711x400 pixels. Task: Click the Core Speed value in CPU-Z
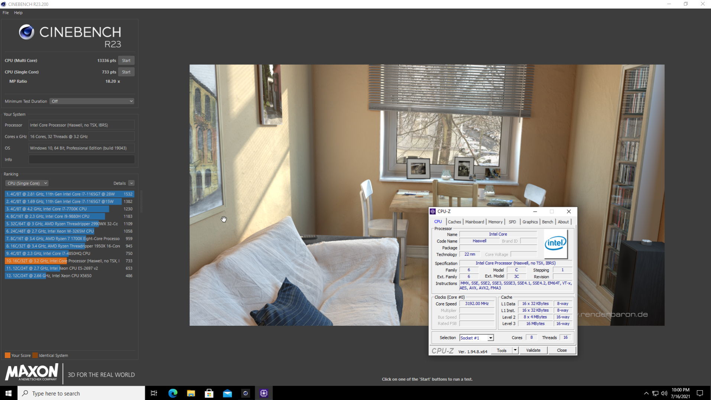(477, 304)
